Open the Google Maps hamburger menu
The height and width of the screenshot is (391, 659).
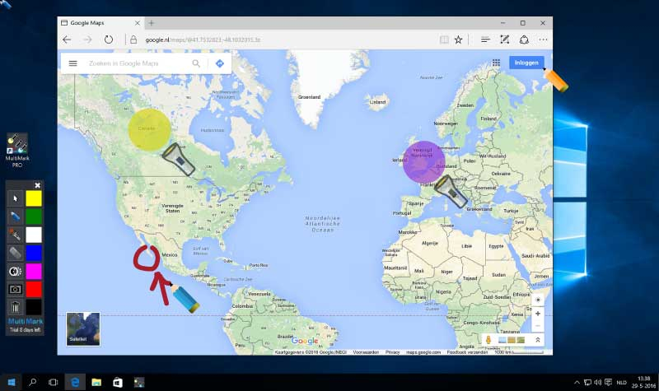pos(73,63)
